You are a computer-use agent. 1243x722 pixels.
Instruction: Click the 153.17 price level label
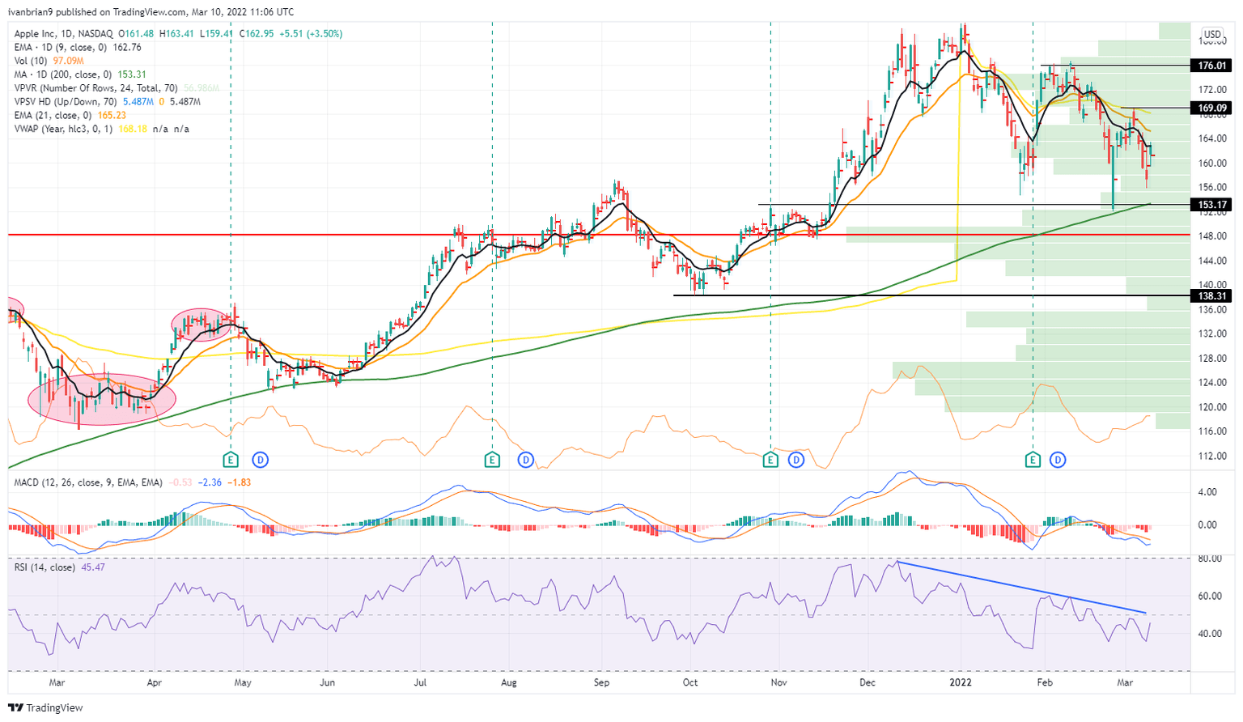[x=1213, y=205]
